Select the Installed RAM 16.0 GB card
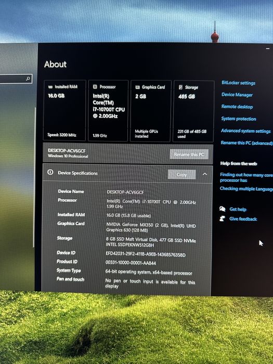Screen dimensions: 273x364 coord(64,110)
